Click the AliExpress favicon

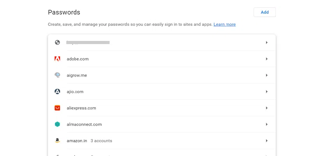[57, 108]
